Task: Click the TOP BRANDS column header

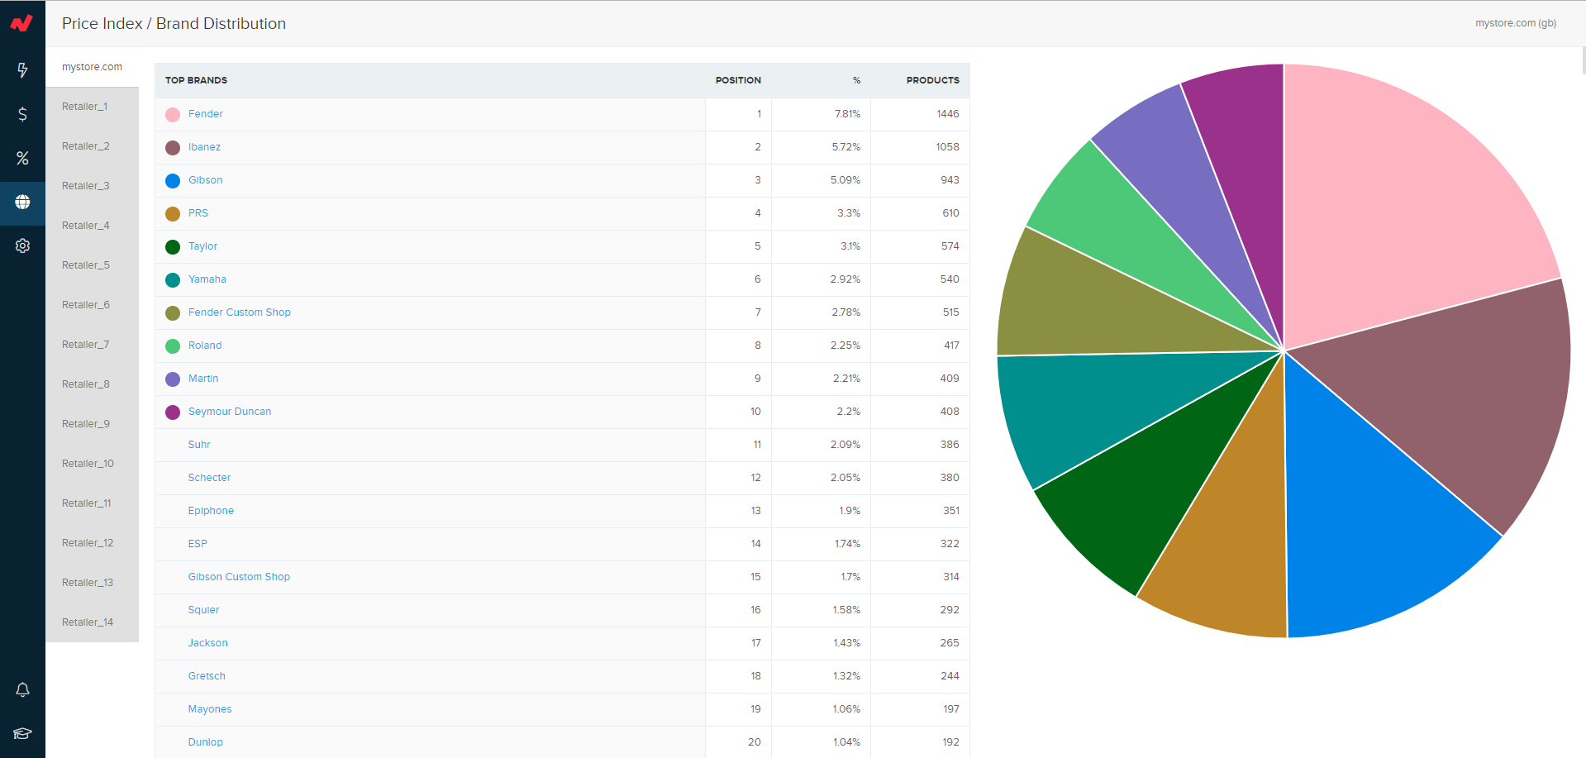Action: 196,80
